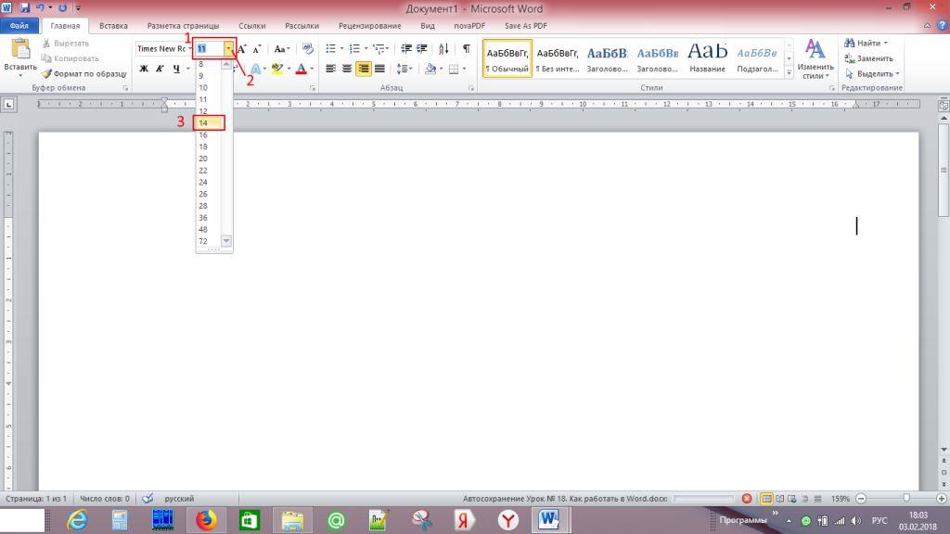
Task: Apply the Обычный style
Action: (x=507, y=58)
